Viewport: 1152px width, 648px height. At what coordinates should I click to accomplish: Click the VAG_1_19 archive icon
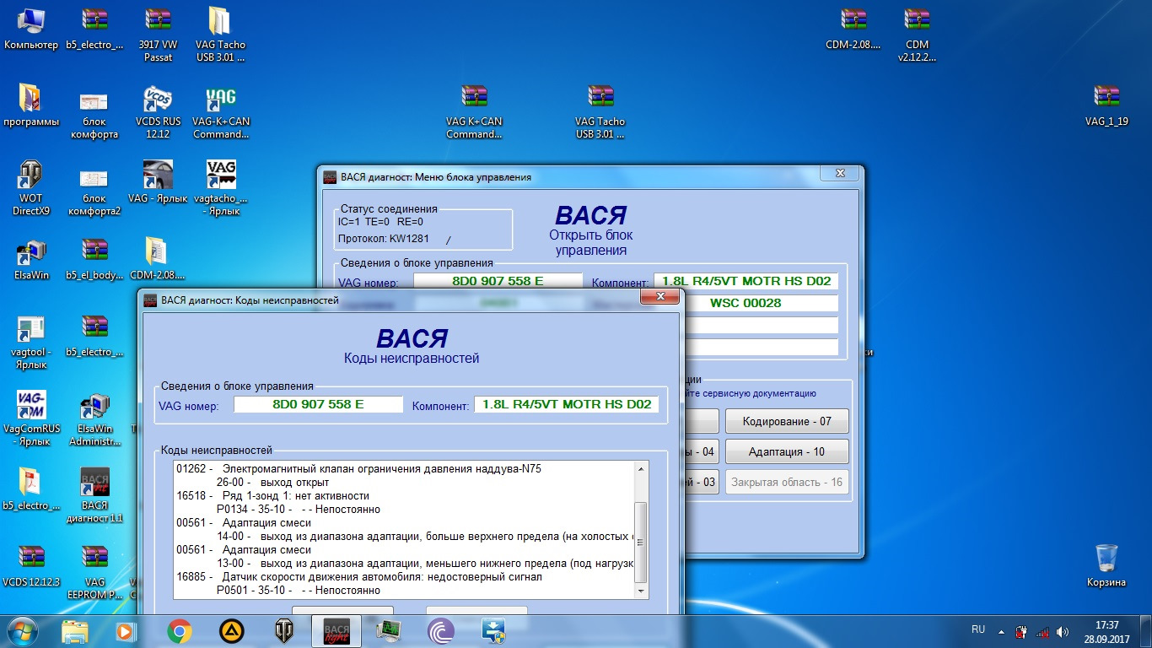[1106, 98]
